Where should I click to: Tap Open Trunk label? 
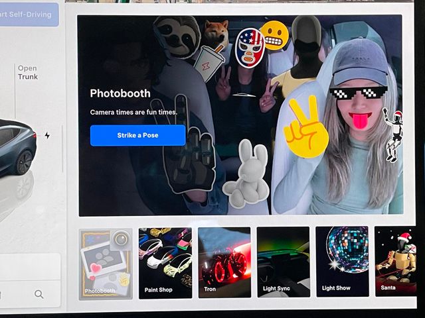28,72
